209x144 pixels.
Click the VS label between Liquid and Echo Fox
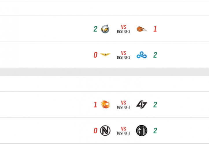tap(123, 27)
